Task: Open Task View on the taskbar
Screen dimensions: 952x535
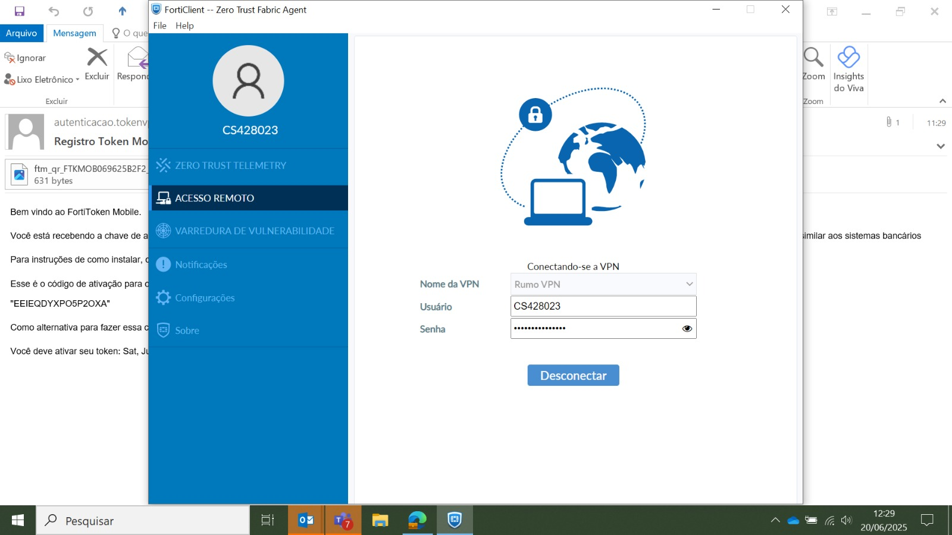Action: coord(268,521)
